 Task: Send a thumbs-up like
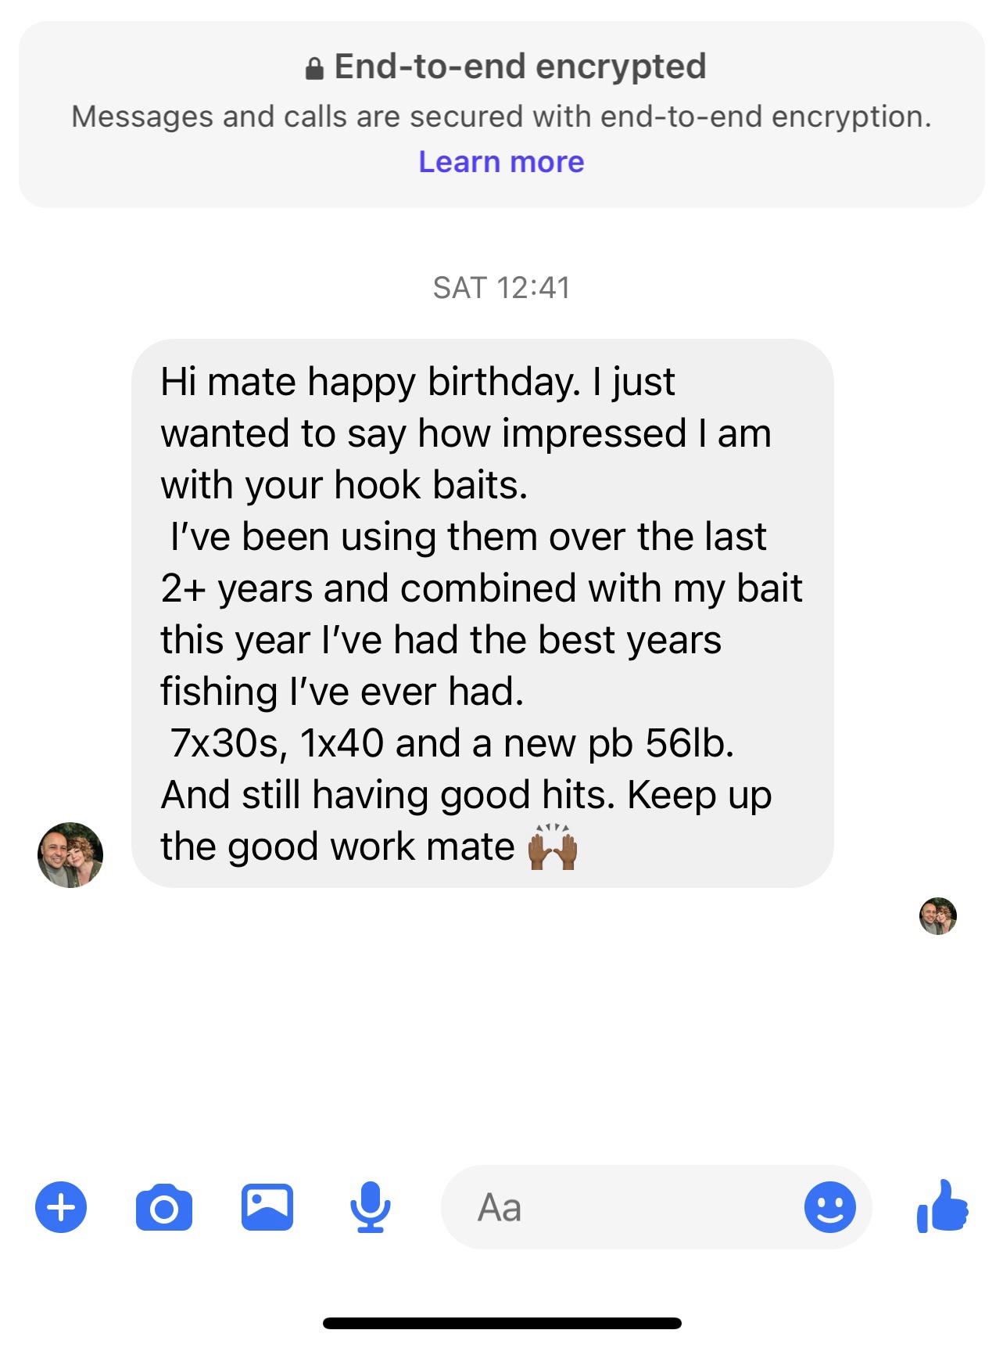point(943,1206)
